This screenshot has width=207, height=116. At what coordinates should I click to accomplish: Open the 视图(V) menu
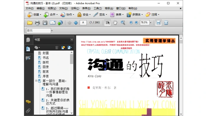point(52,9)
